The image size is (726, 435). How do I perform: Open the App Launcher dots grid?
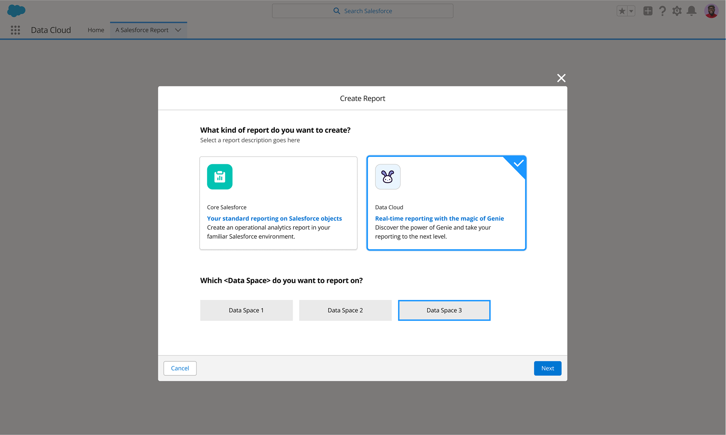(16, 30)
